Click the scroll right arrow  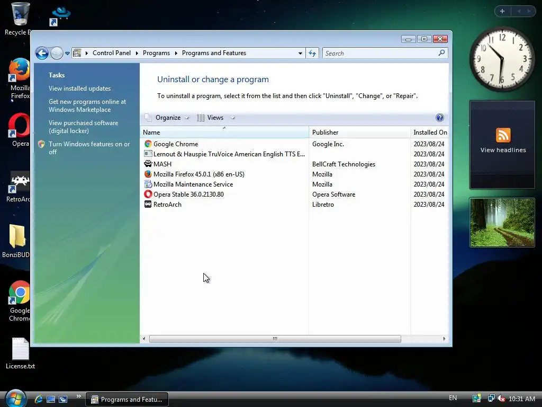click(444, 339)
